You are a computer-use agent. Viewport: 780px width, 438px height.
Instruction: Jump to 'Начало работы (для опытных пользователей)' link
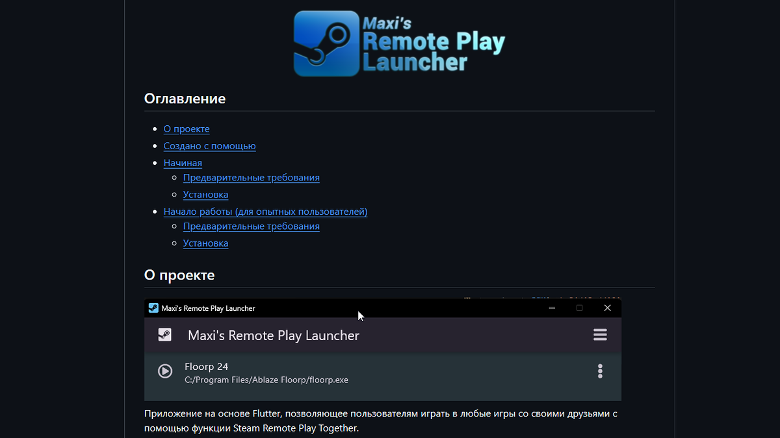tap(265, 212)
